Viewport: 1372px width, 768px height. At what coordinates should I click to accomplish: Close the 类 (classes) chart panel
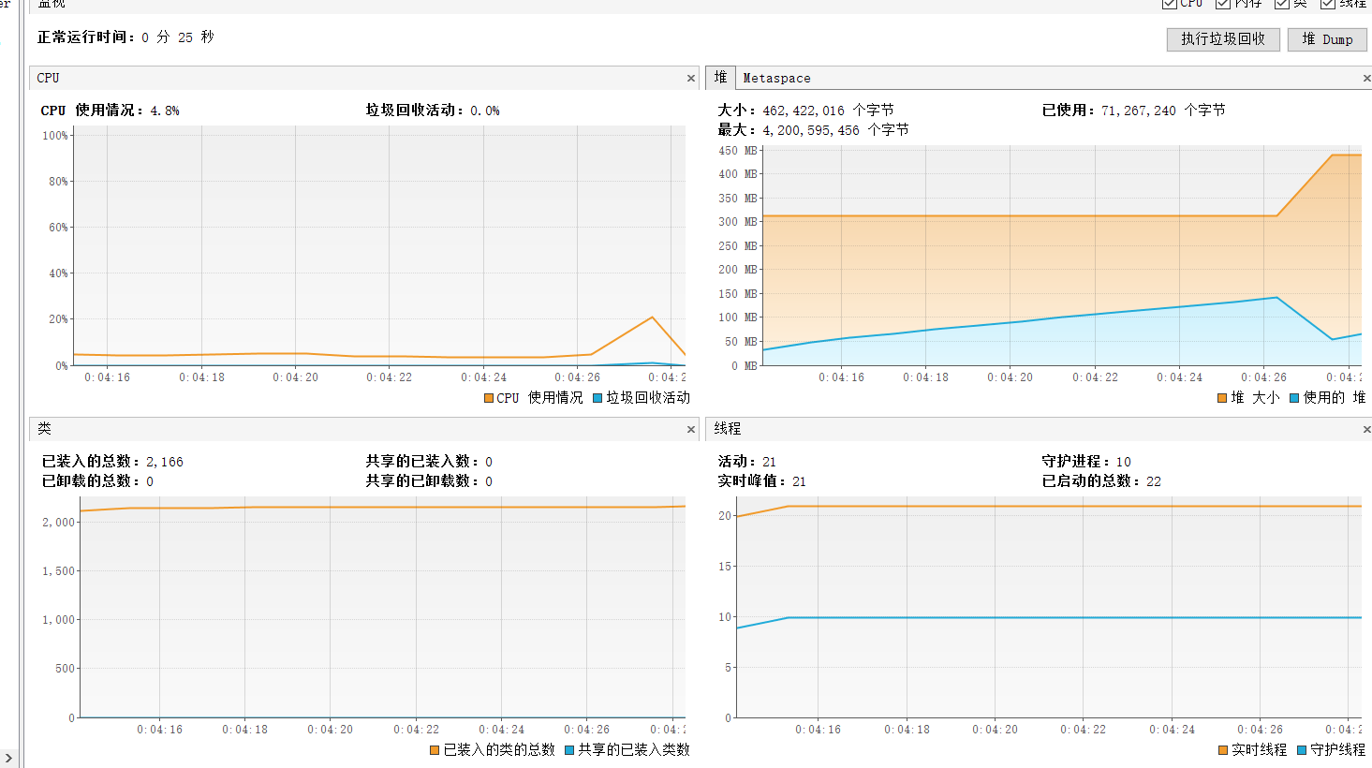pyautogui.click(x=691, y=430)
